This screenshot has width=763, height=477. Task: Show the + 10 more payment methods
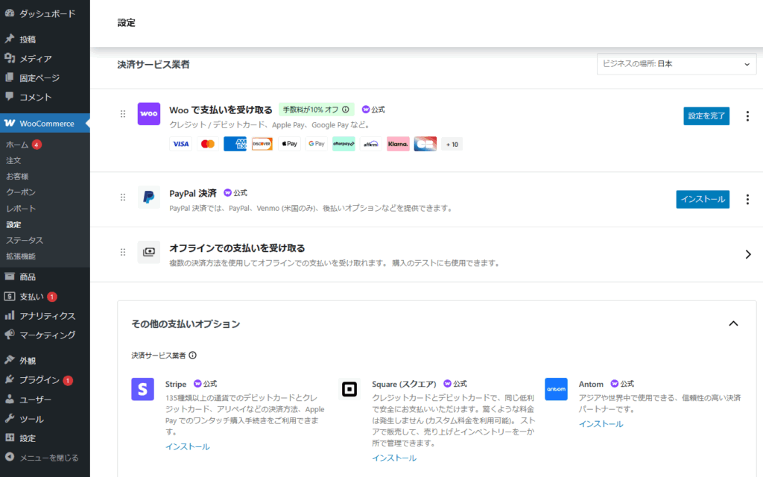point(452,144)
